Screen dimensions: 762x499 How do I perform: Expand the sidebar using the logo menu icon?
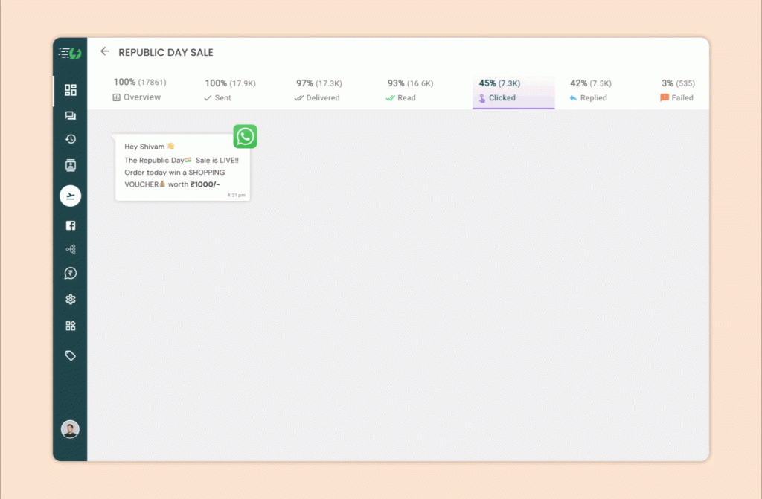coord(70,53)
